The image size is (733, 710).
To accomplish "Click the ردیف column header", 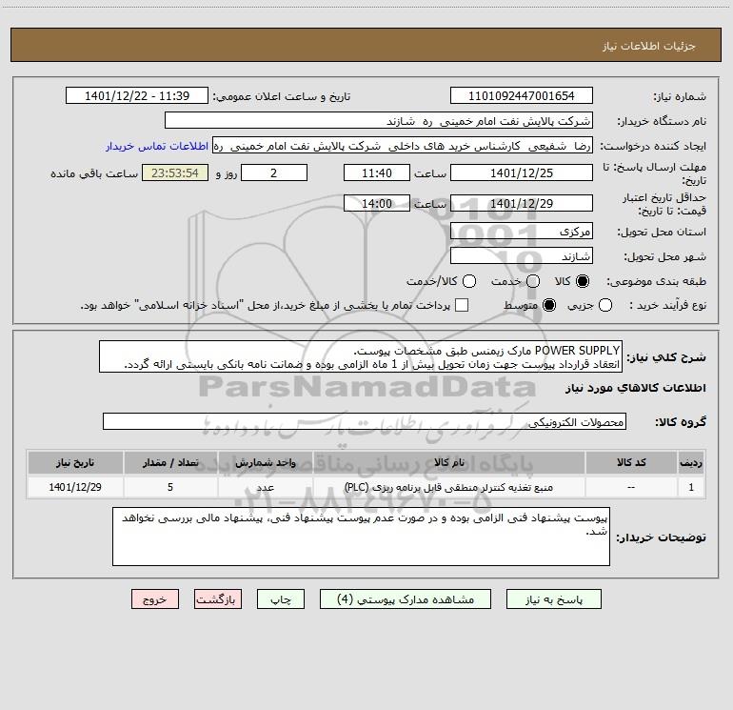I will click(x=691, y=462).
